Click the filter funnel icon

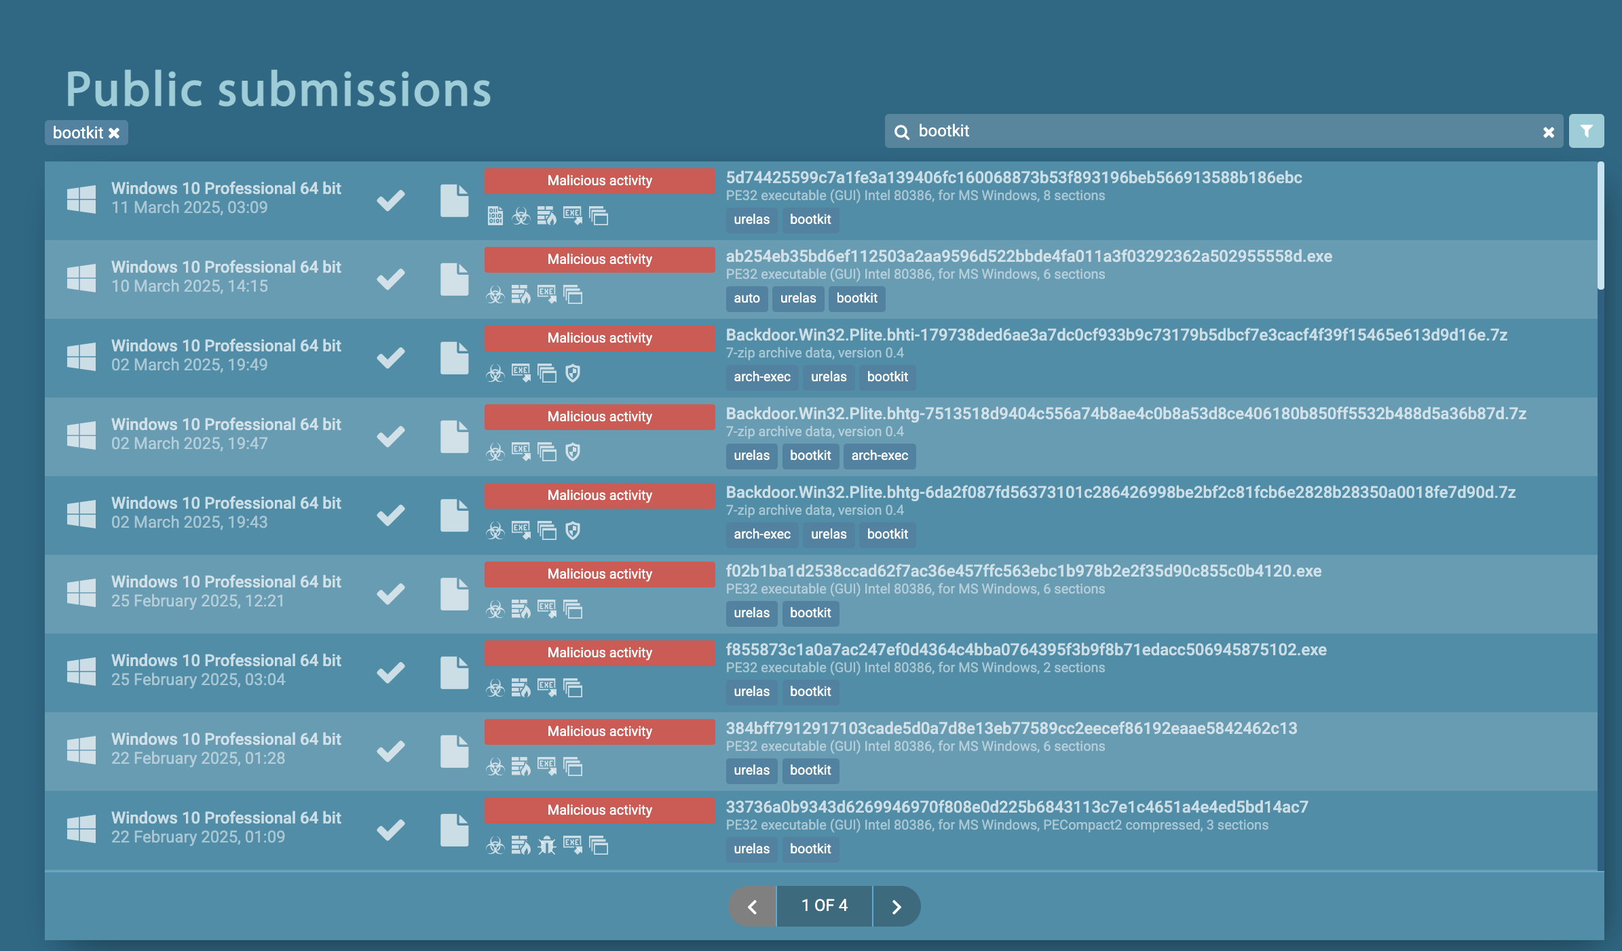[x=1586, y=131]
